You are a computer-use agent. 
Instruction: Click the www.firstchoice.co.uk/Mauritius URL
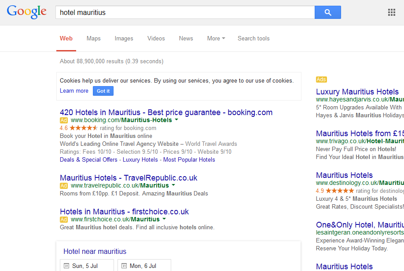point(115,219)
